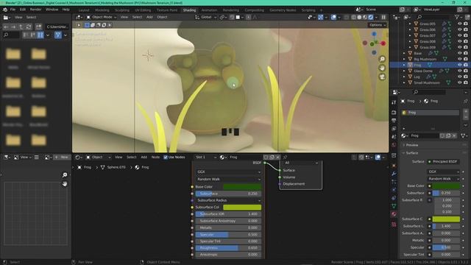471x265 pixels.
Task: Open the Global transform orientation dropdown
Action: click(x=206, y=17)
